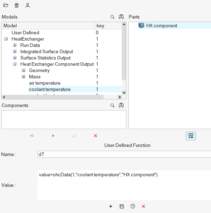The width and height of the screenshot is (211, 213).
Task: Click the search icon in Models panel
Action: (x=112, y=17)
